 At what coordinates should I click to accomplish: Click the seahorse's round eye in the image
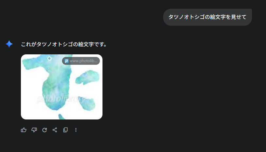point(49,59)
